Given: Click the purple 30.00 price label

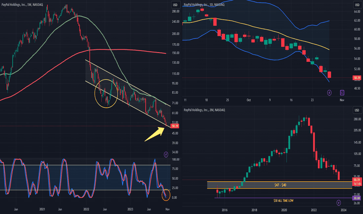Looking at the screenshot, I should 357,198.
